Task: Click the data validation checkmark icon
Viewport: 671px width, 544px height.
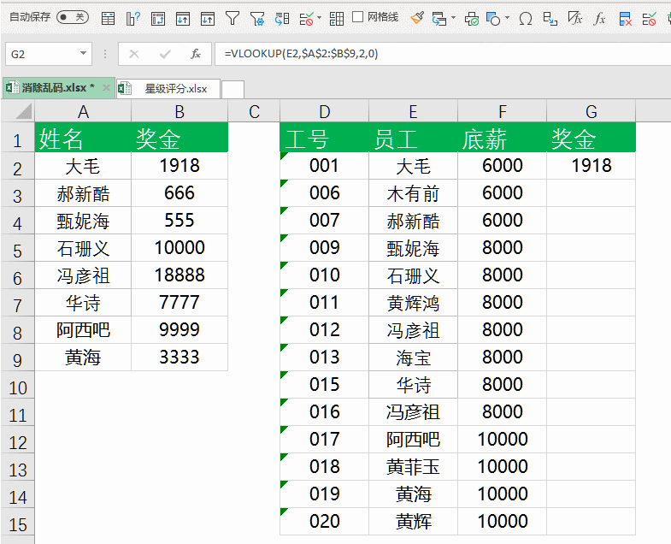Action: click(306, 19)
